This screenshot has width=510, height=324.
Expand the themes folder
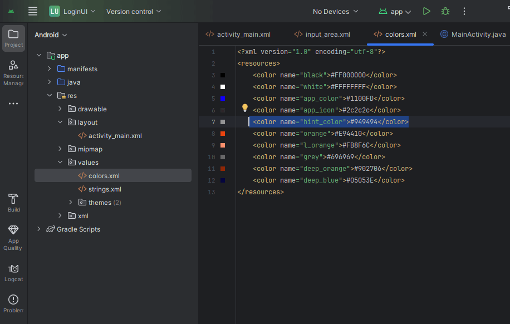[x=71, y=202]
